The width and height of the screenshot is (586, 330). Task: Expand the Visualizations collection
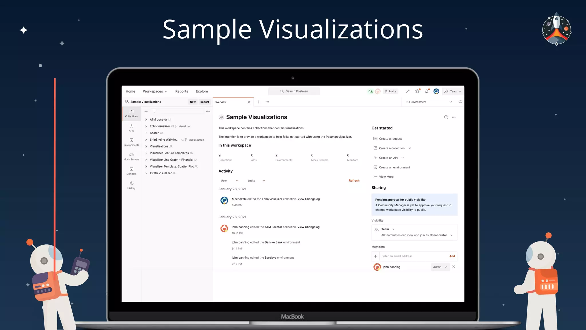[x=146, y=146]
